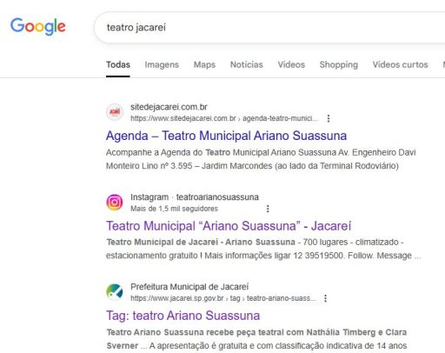Click the search box with 'teatro jacareí'
The image size is (445, 353).
pyautogui.click(x=269, y=28)
